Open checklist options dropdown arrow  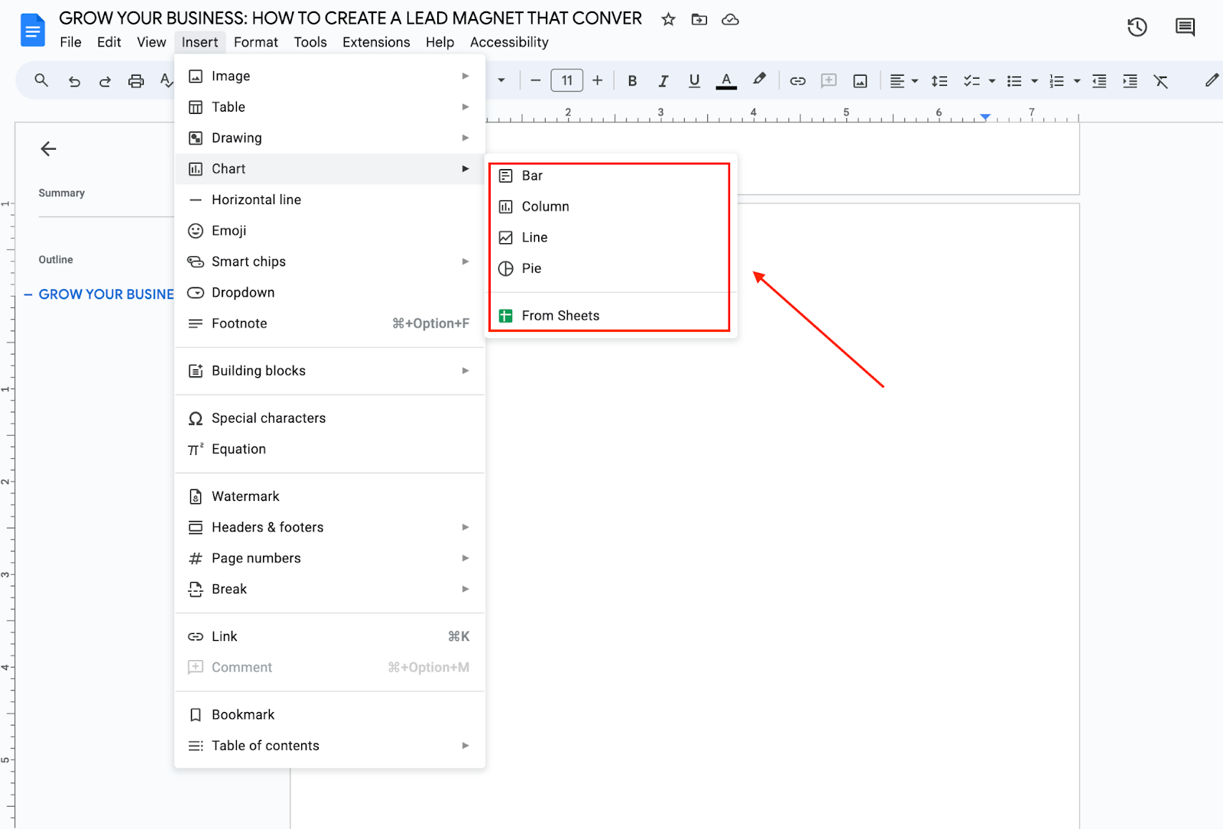coord(992,81)
